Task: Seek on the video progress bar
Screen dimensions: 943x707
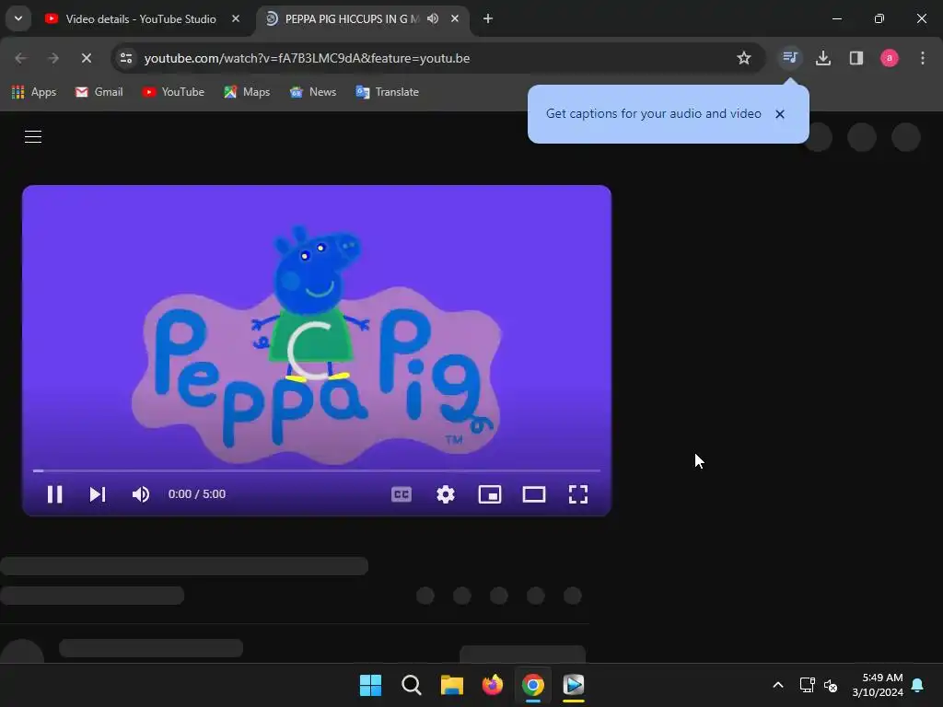Action: point(317,470)
